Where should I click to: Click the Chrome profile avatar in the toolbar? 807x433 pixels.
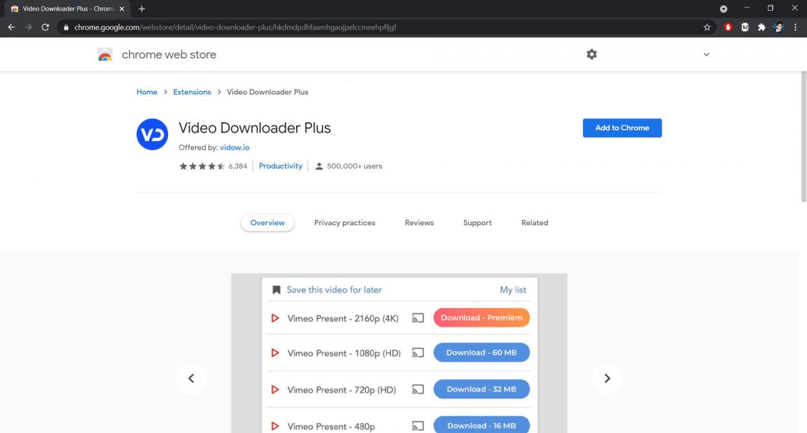778,27
